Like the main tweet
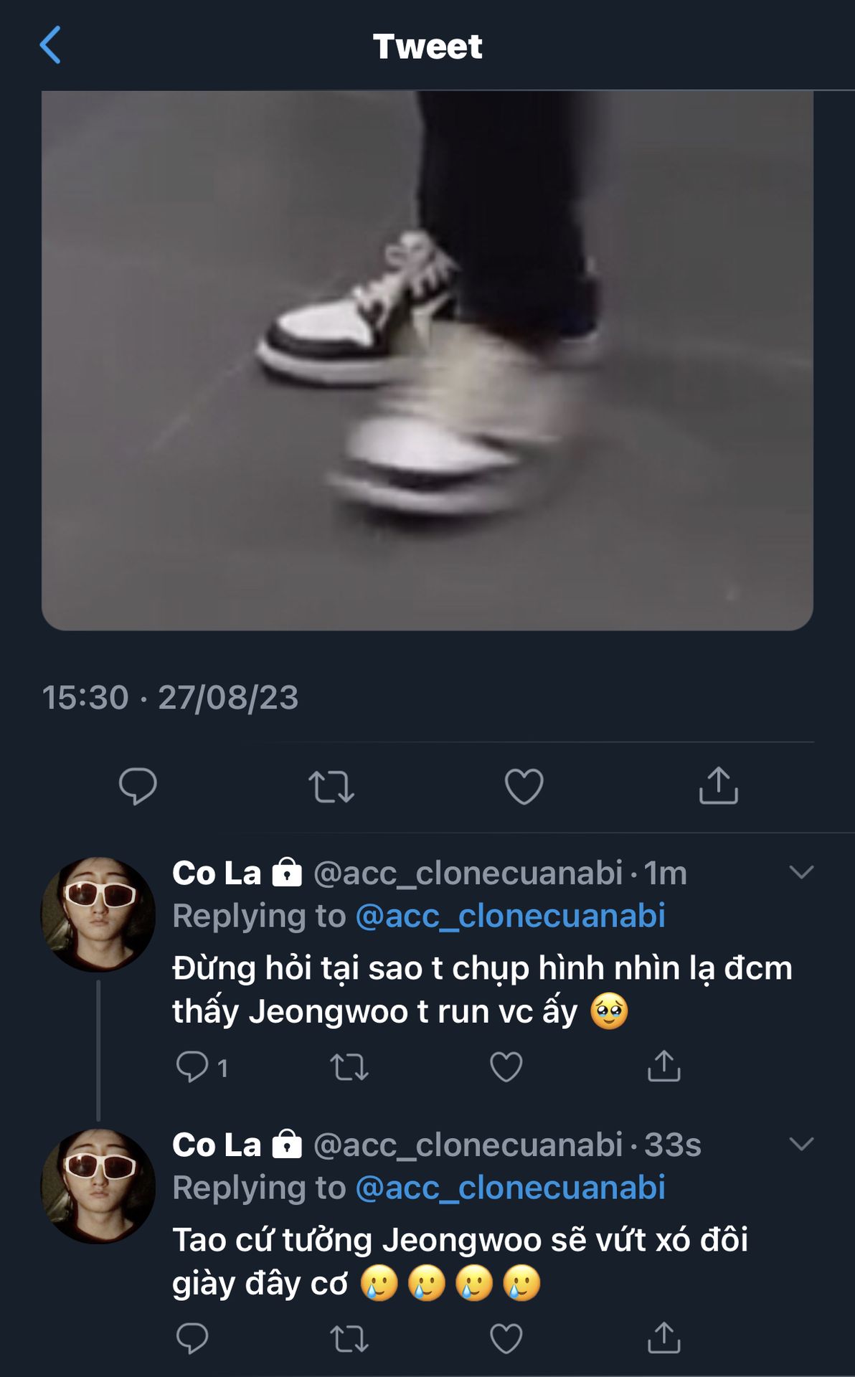Screen dimensions: 855x1377 524,786
